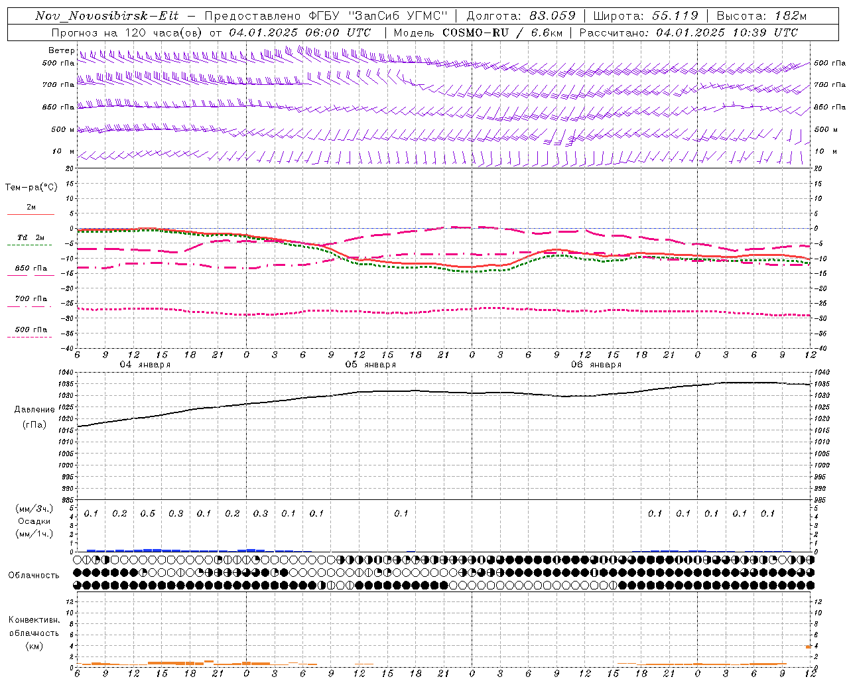Click the green dotted dew point curve
849x679 pixels.
pyautogui.click(x=443, y=268)
